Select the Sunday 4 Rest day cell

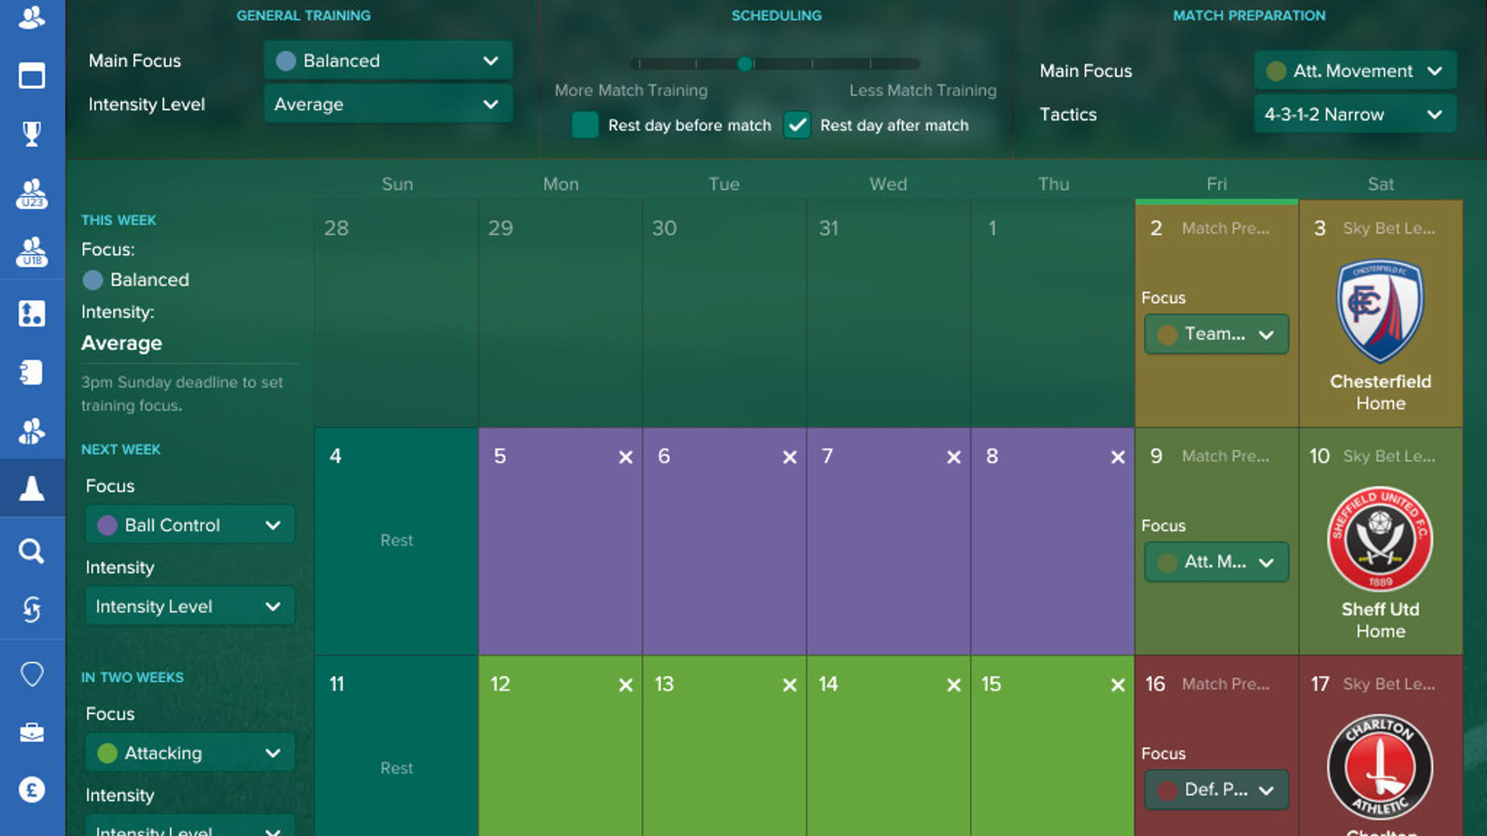[x=397, y=541]
